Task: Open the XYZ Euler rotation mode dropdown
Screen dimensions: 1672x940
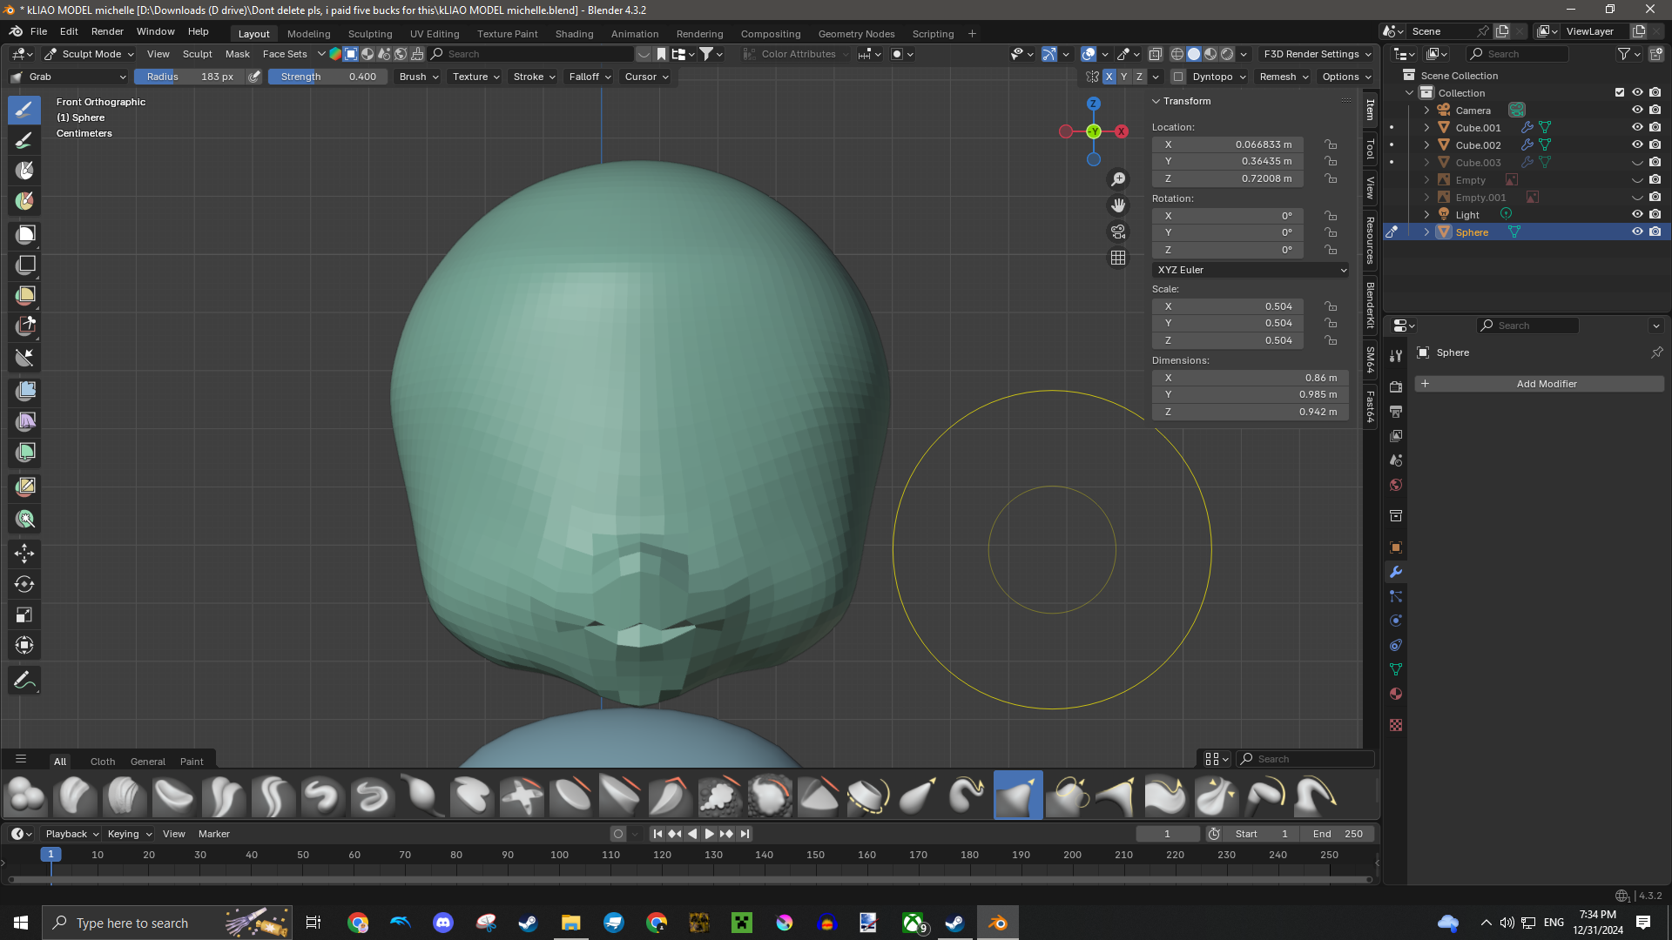Action: [1251, 270]
